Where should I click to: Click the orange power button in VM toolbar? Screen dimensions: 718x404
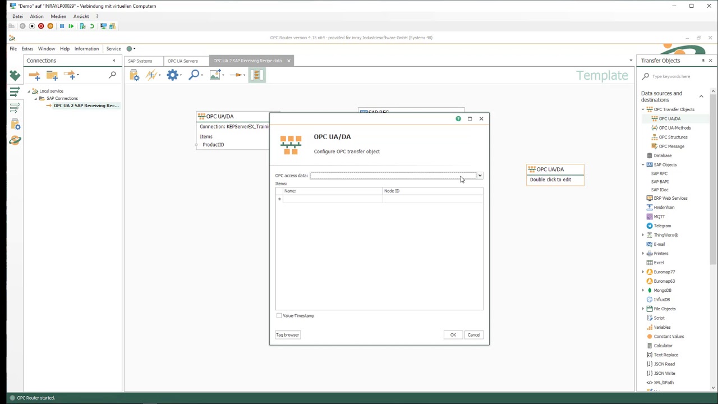coord(50,26)
